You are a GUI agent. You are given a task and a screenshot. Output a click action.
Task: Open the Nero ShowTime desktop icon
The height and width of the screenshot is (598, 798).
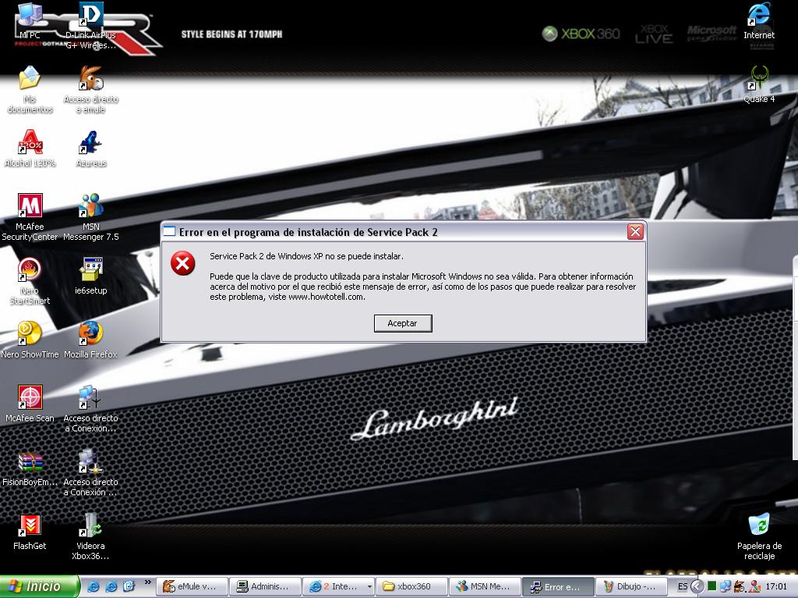point(30,339)
